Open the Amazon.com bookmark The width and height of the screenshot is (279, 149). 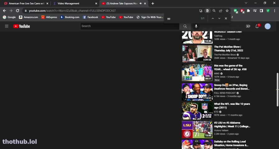tap(29, 17)
